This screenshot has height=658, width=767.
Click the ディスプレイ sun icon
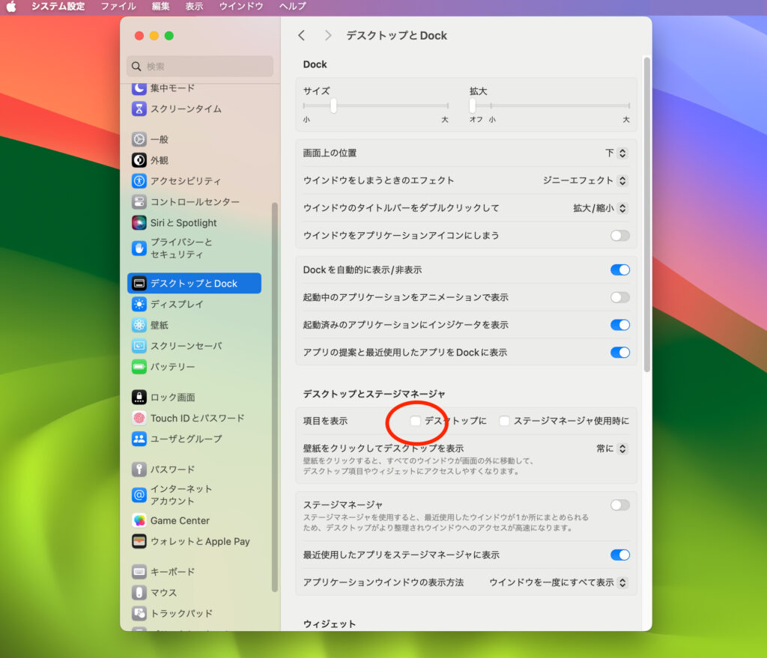(x=139, y=304)
